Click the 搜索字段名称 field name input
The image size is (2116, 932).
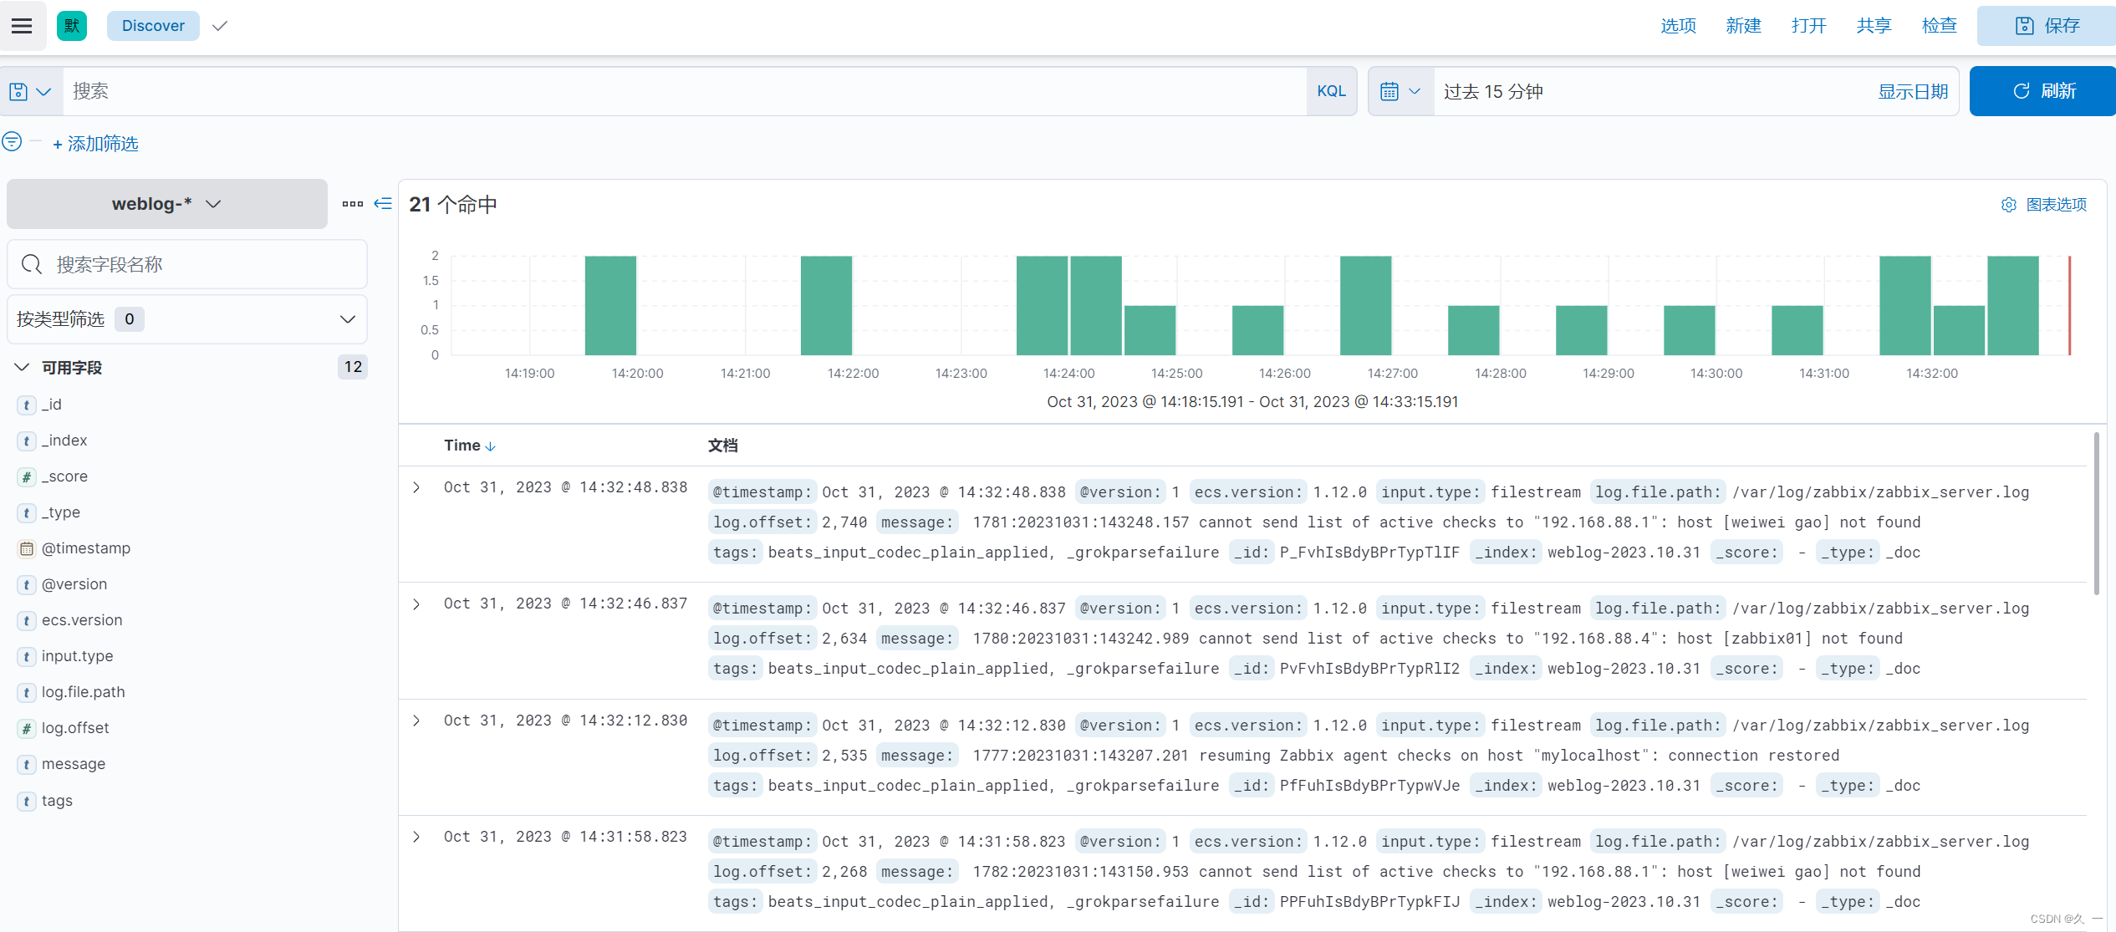187,264
